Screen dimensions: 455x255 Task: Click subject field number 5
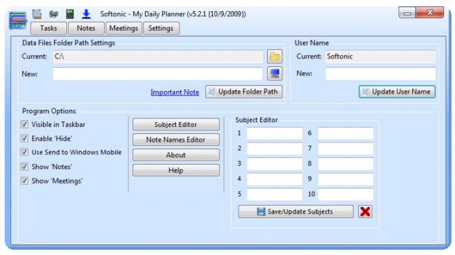pyautogui.click(x=274, y=194)
